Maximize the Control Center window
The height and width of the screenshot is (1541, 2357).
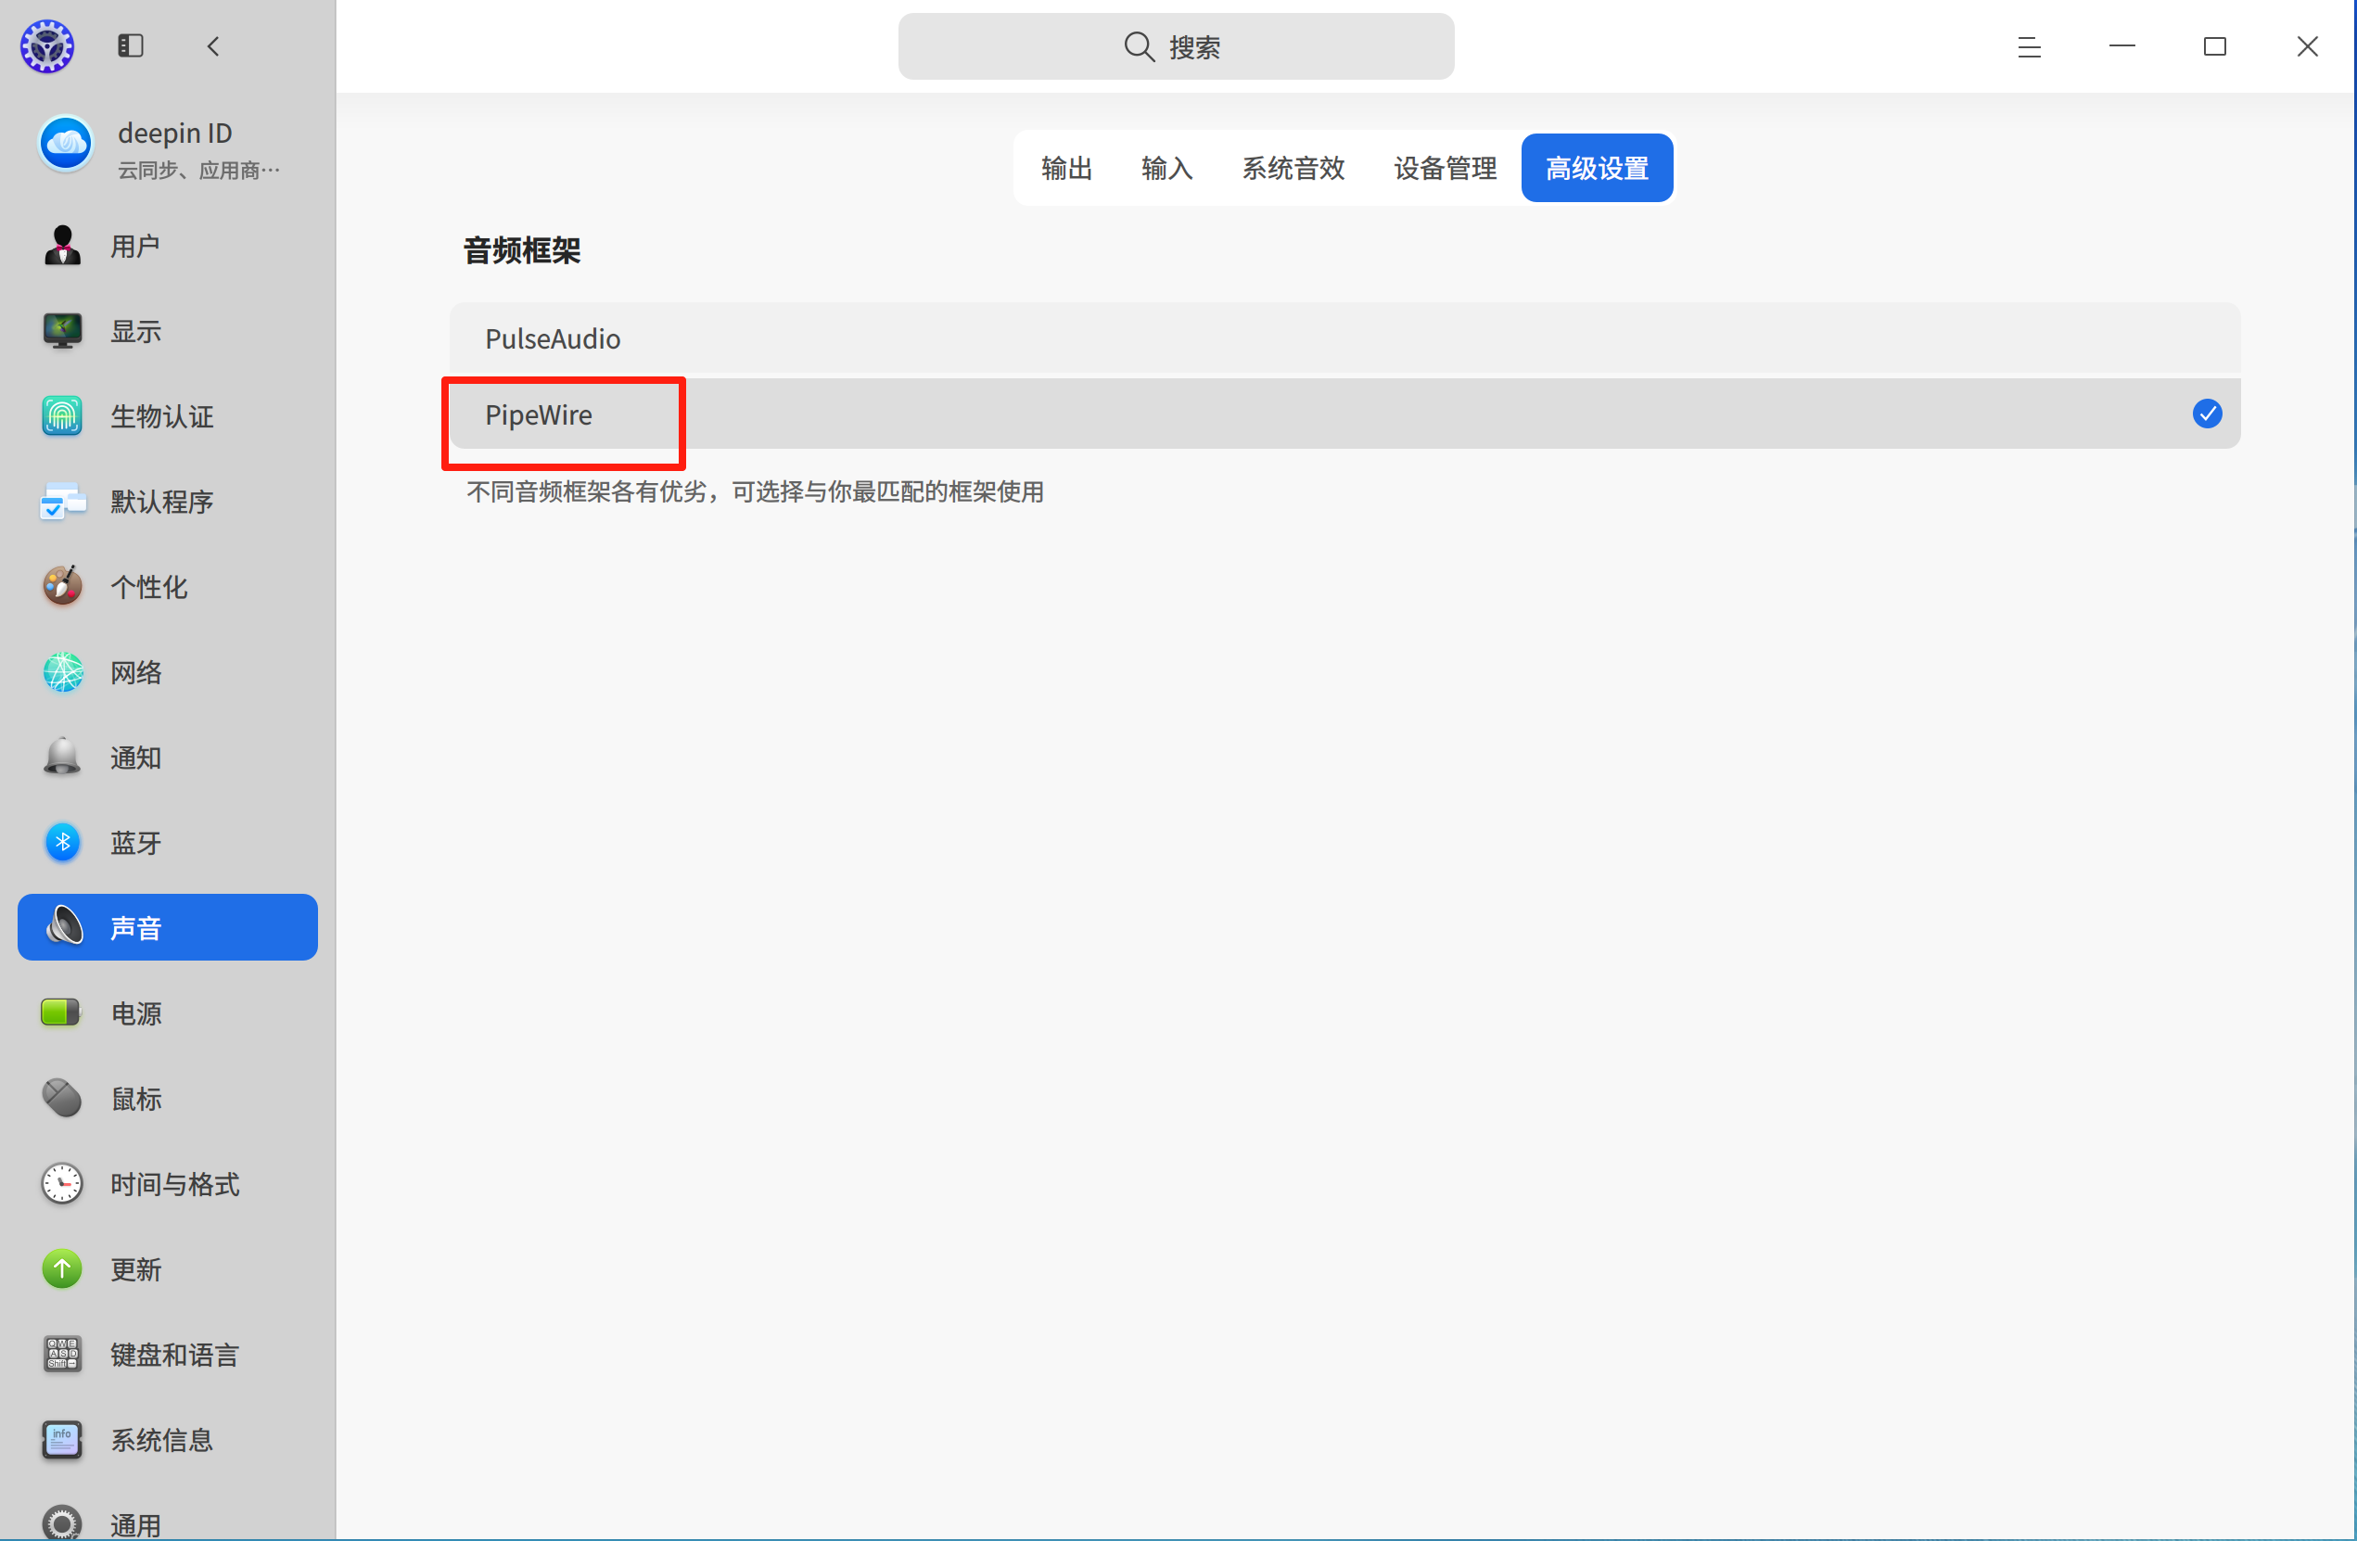(x=2214, y=46)
